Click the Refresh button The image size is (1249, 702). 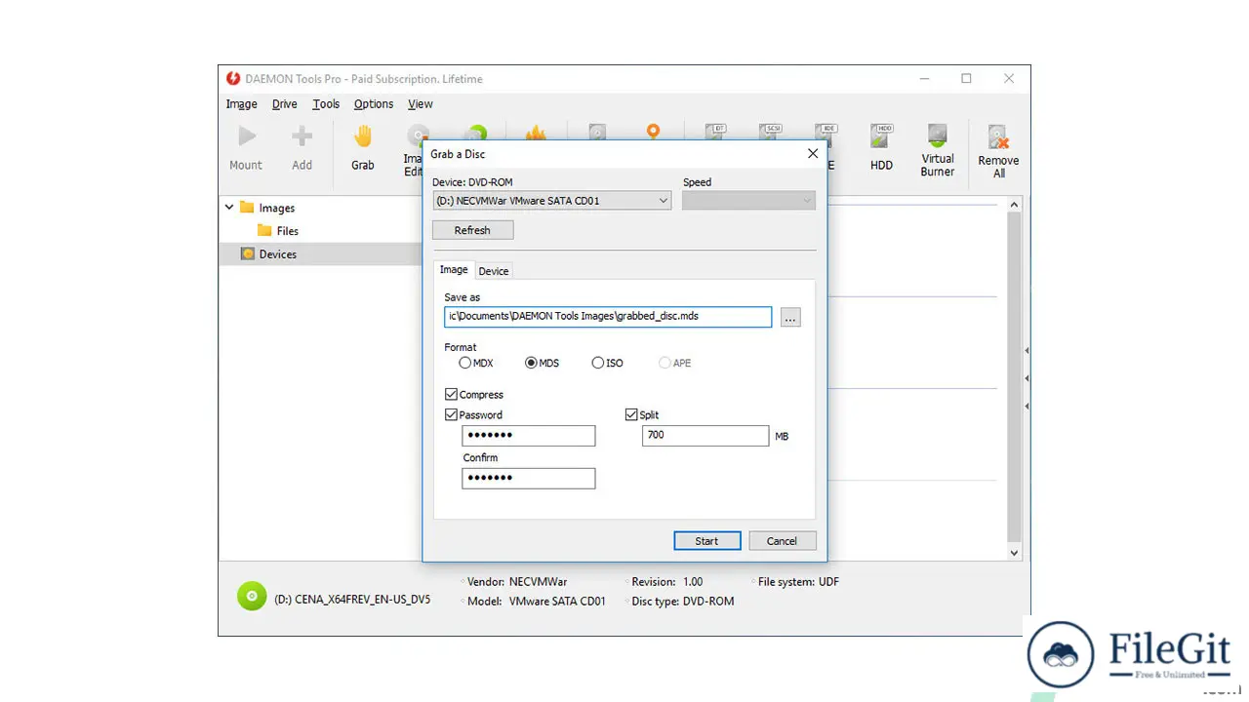point(472,230)
